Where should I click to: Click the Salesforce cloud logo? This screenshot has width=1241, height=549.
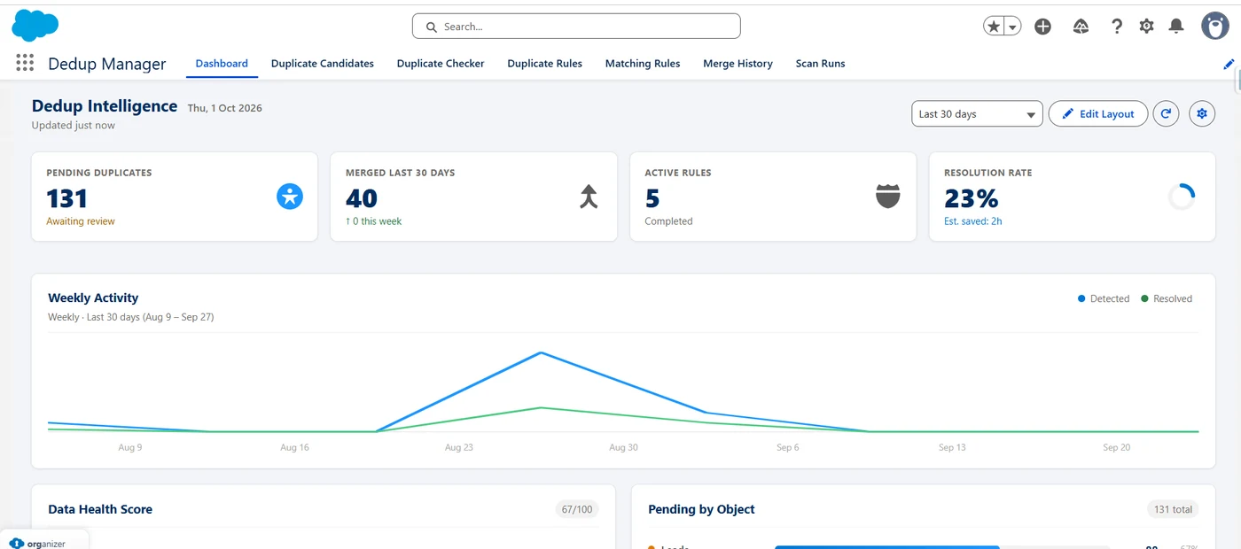[x=35, y=26]
